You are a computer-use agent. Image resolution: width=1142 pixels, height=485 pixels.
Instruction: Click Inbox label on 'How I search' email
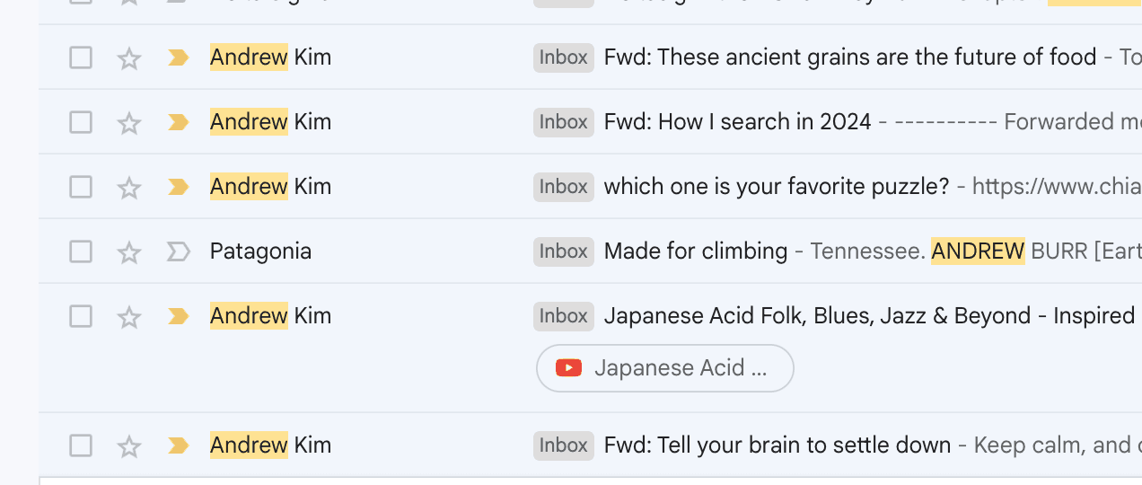pyautogui.click(x=564, y=122)
